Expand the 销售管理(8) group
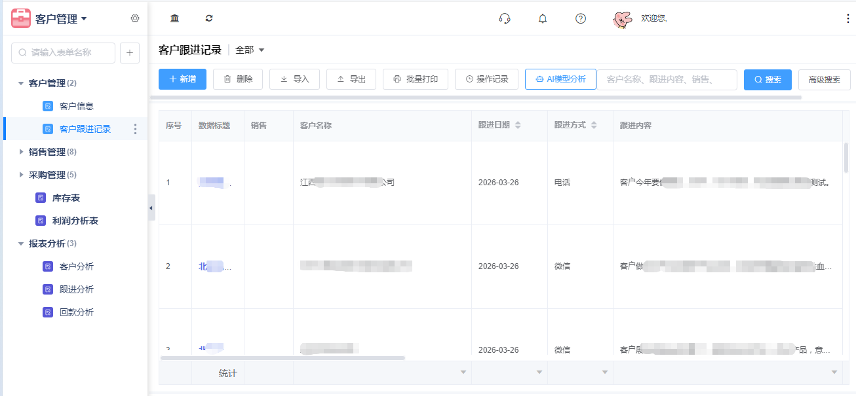856x396 pixels. point(21,151)
